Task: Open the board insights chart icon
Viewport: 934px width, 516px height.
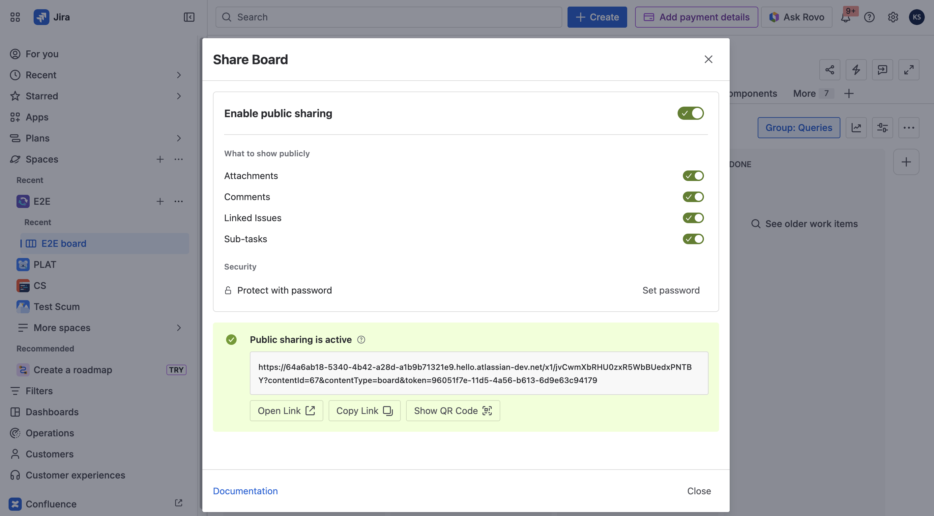Action: (856, 127)
